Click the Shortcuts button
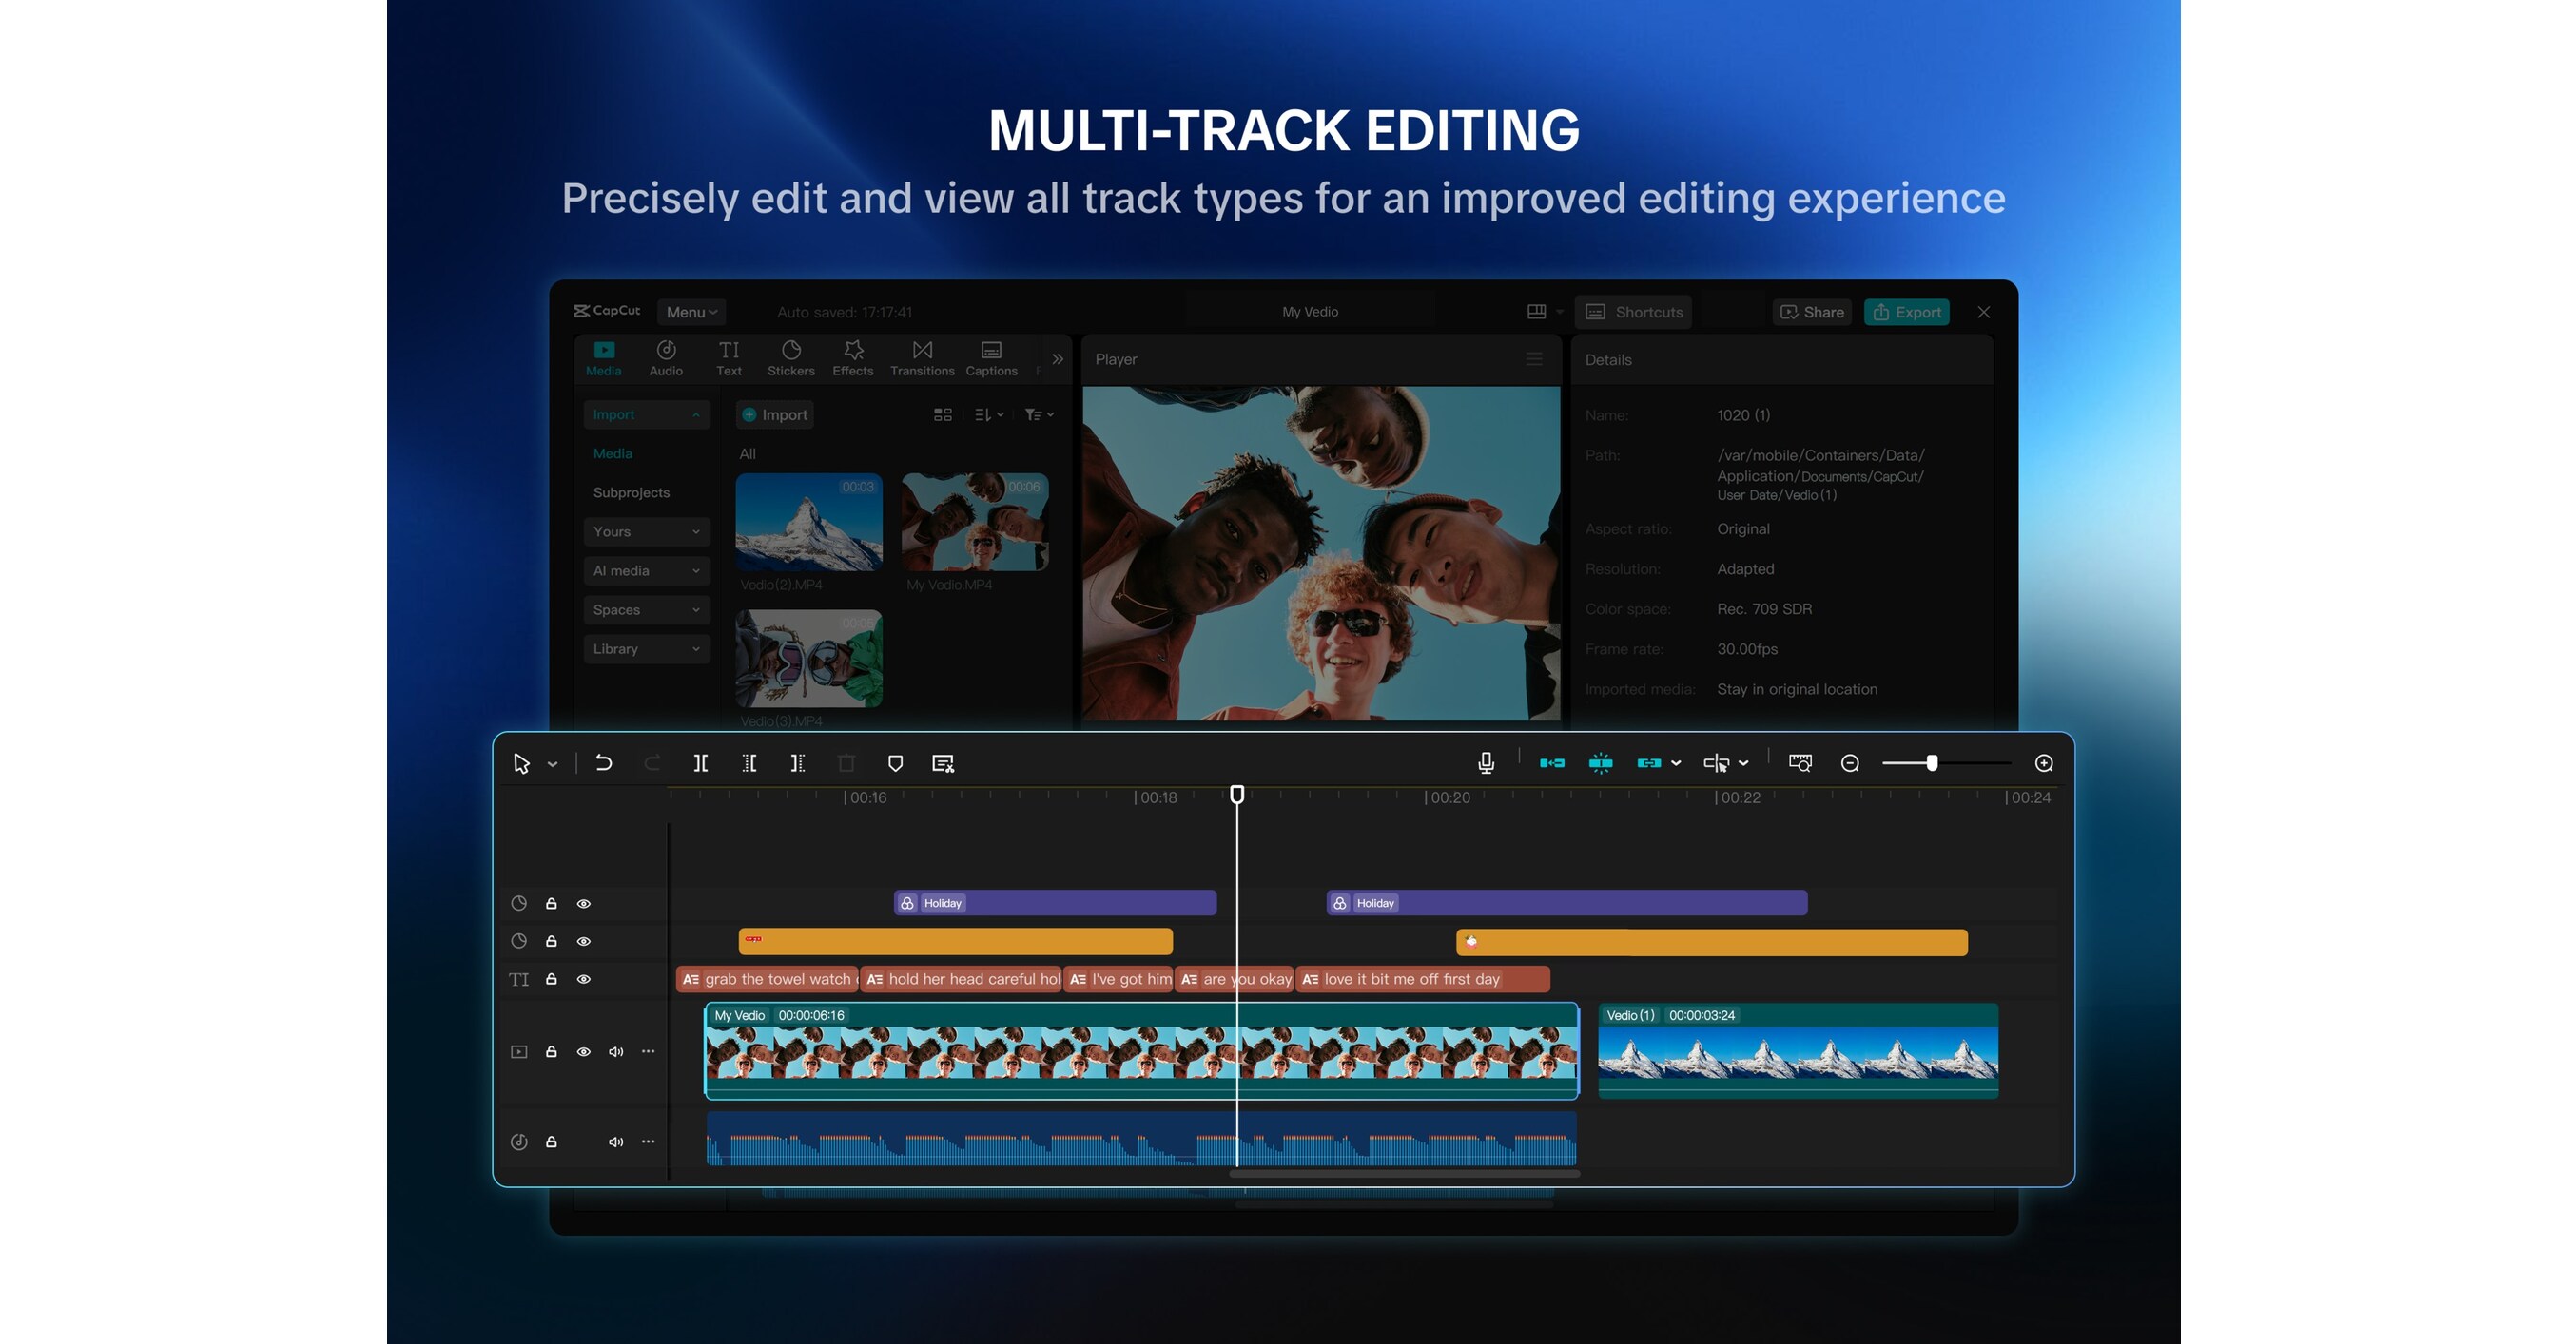The image size is (2568, 1344). point(1634,312)
